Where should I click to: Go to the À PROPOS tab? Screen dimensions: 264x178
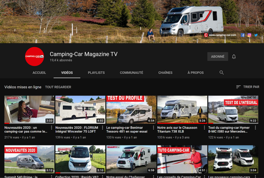point(195,73)
